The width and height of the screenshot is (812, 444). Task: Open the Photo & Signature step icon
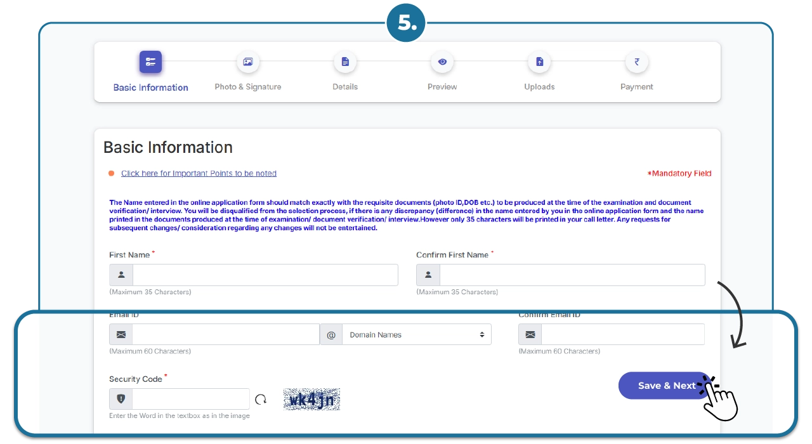click(x=248, y=62)
